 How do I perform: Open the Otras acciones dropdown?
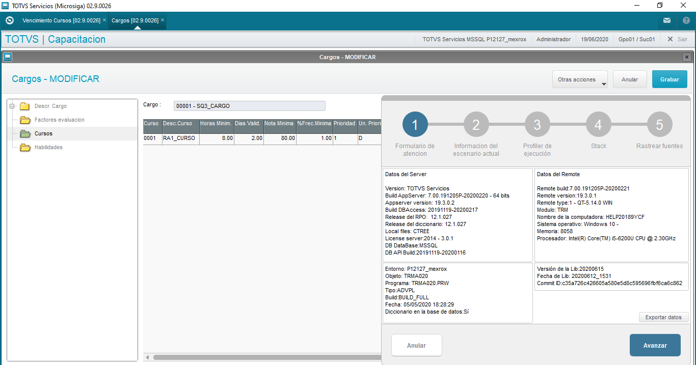point(580,79)
